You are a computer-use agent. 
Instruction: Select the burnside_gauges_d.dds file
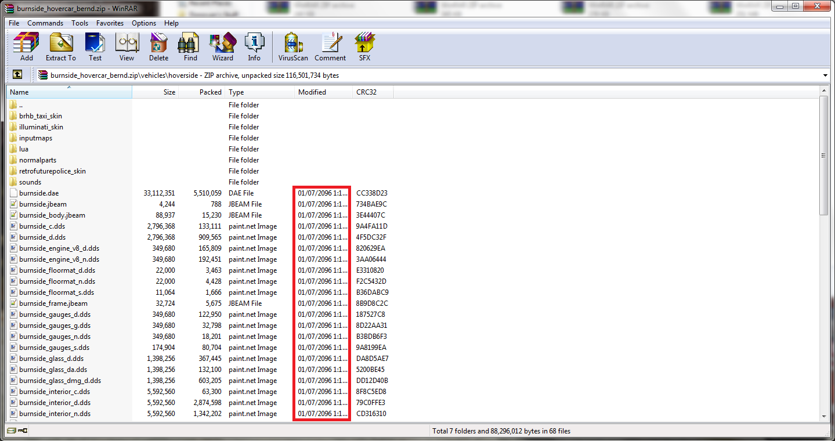55,315
